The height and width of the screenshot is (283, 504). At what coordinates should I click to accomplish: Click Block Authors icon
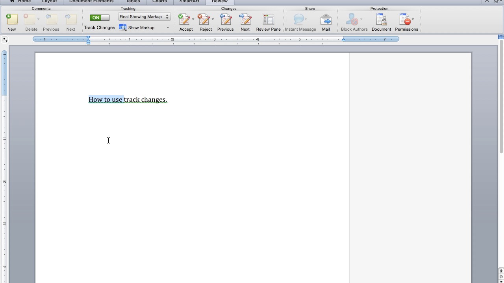352,19
